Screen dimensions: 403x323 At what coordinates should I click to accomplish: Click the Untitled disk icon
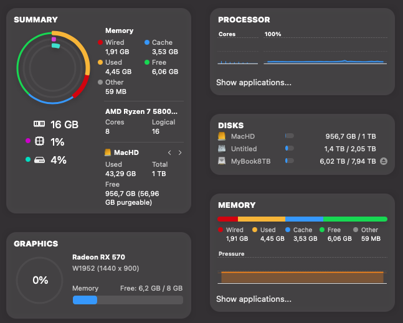[222, 148]
